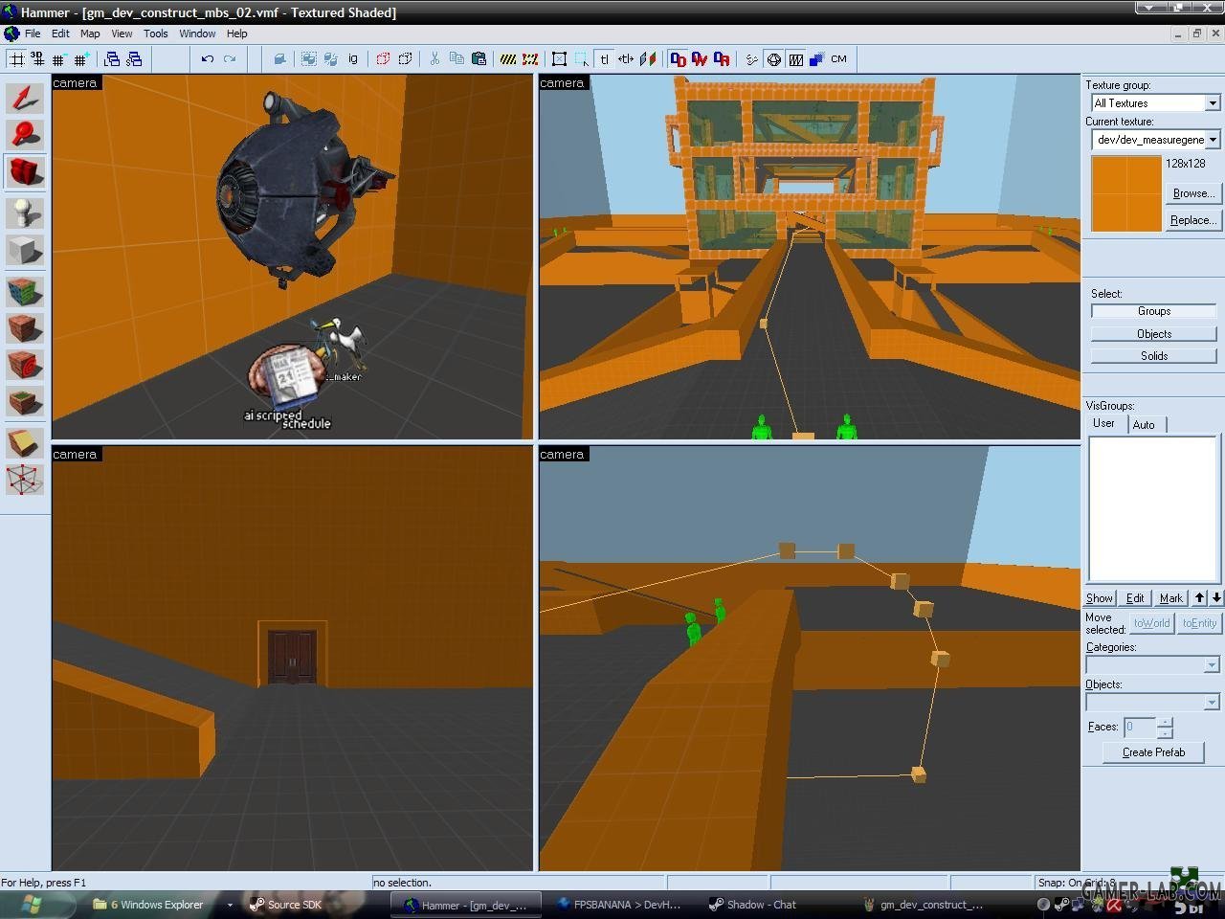Click the Faces number input field
This screenshot has height=919, width=1225.
(x=1140, y=728)
